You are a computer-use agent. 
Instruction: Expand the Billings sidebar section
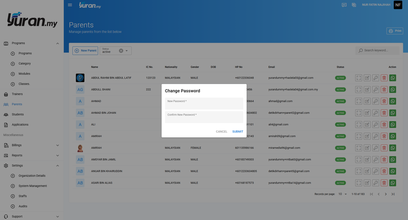pos(57,145)
